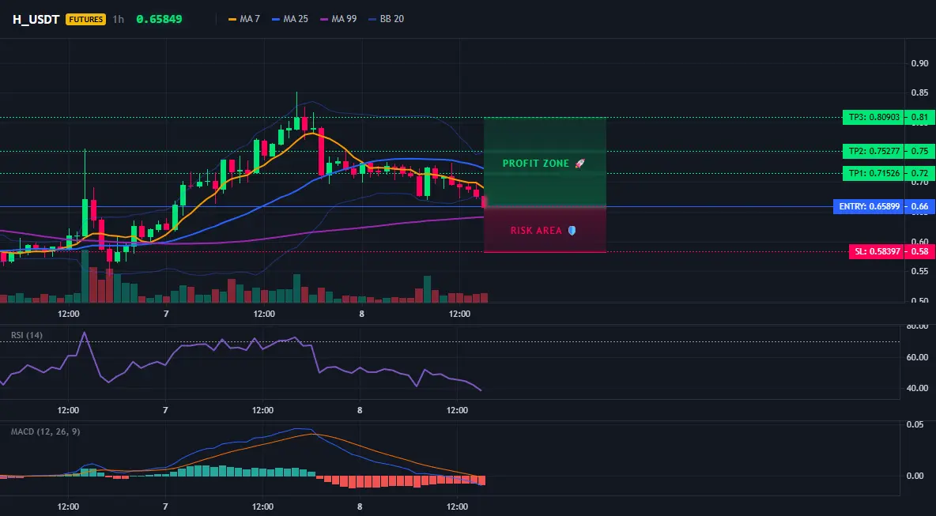Click the 0.81 axis tag beside TP3
The image size is (936, 516).
coord(919,118)
